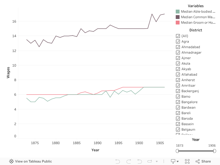The width and height of the screenshot is (220, 165).
Task: Click the Download icon in the toolbar
Action: coord(173,161)
